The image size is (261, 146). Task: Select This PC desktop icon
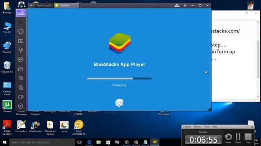[x=7, y=28]
